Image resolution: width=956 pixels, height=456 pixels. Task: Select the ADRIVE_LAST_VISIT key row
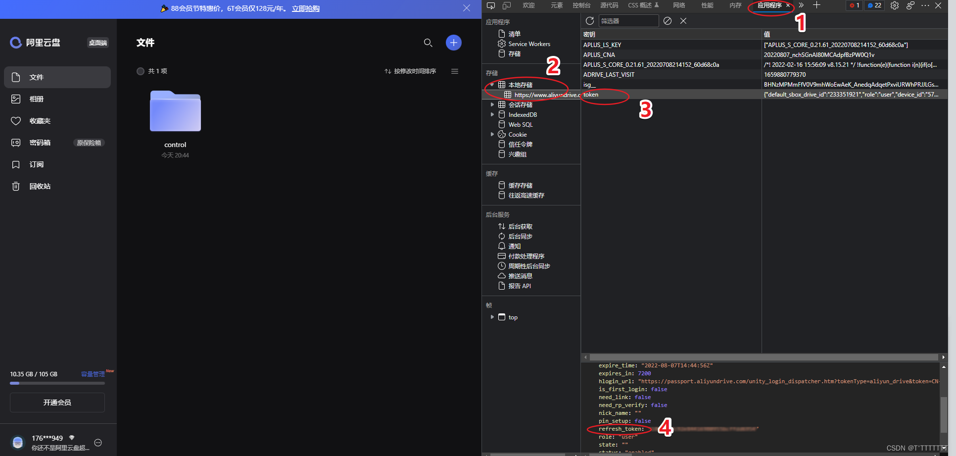click(765, 75)
